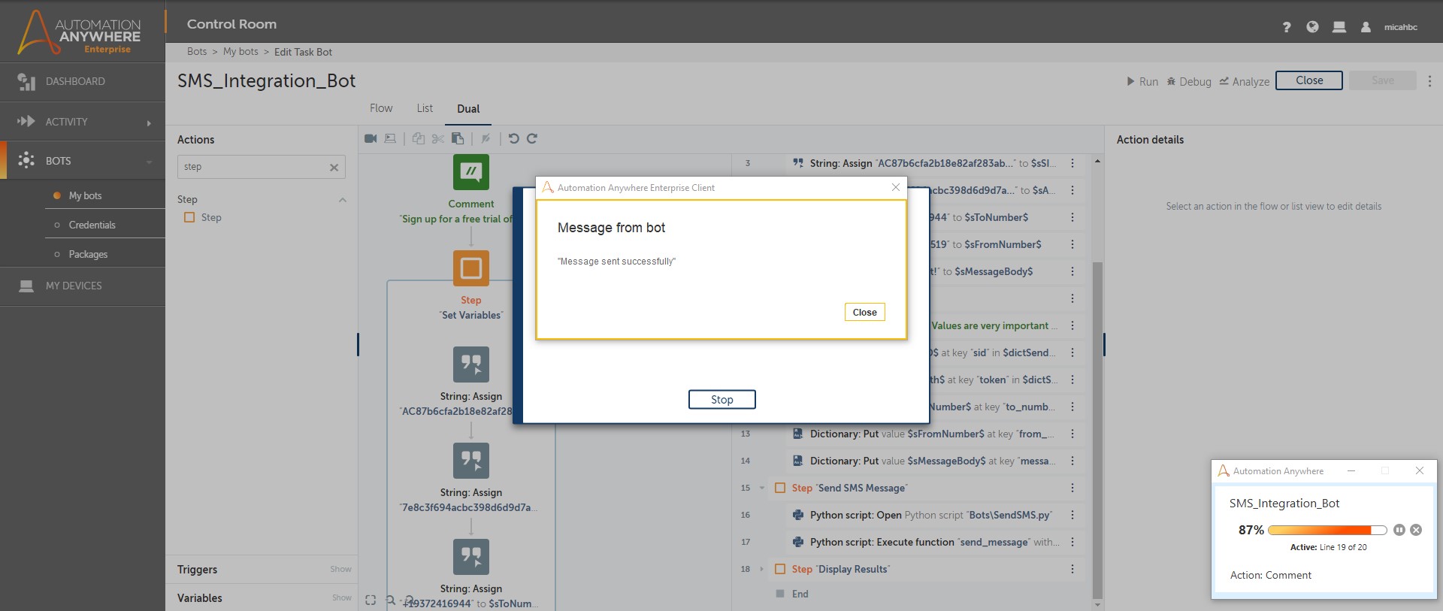Select the Comment 'Values are very important' row
This screenshot has height=611, width=1443.
(994, 325)
